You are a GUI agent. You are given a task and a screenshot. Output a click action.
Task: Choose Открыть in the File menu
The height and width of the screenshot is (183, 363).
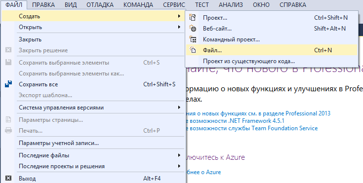pyautogui.click(x=93, y=27)
